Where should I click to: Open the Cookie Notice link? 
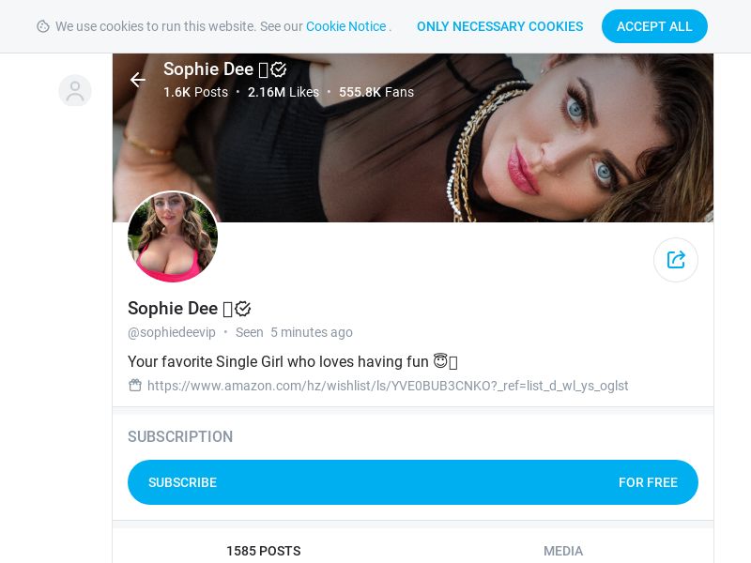pos(345,26)
